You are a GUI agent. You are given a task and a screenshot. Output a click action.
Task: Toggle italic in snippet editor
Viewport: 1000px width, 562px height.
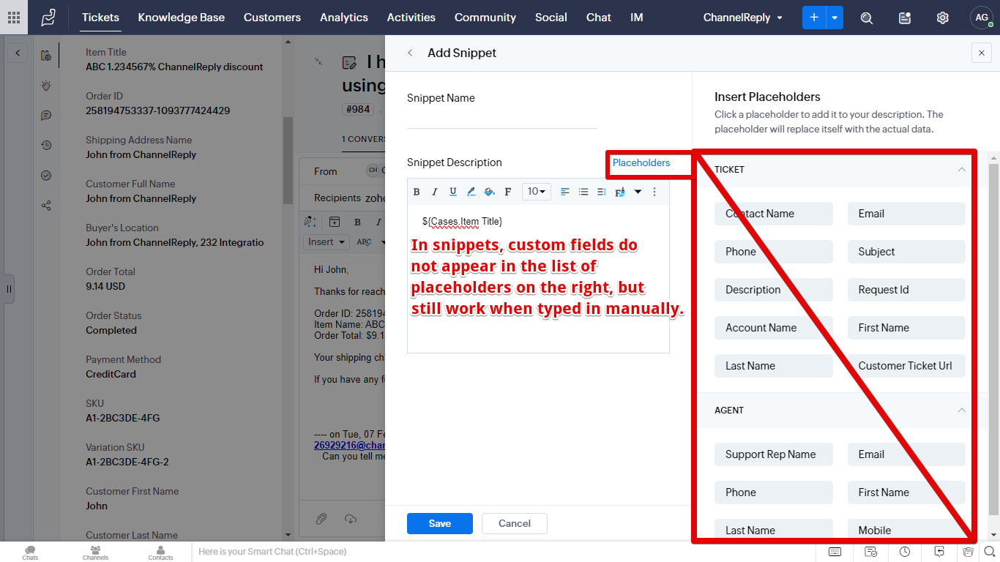click(x=435, y=192)
